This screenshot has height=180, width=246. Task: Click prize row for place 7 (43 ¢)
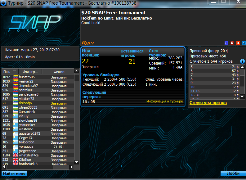coord(215,75)
